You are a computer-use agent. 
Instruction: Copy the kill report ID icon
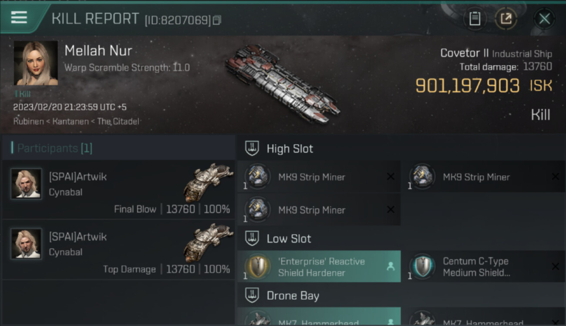pyautogui.click(x=217, y=20)
